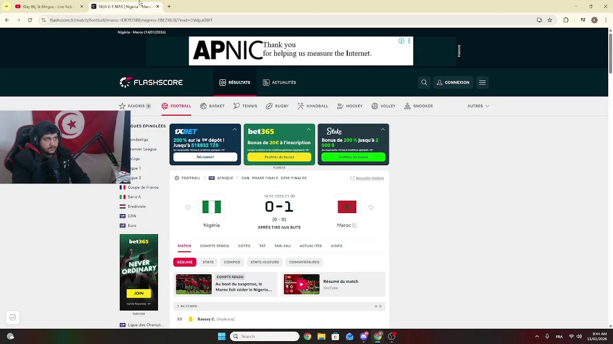Select the Compos sub-tab
Image resolution: width=613 pixels, height=344 pixels.
click(232, 262)
